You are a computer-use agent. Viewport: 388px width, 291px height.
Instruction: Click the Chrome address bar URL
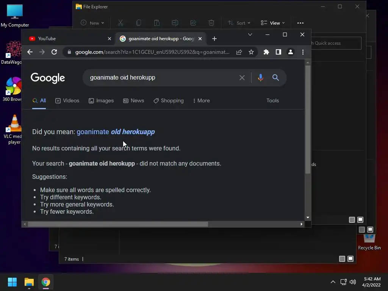[152, 52]
